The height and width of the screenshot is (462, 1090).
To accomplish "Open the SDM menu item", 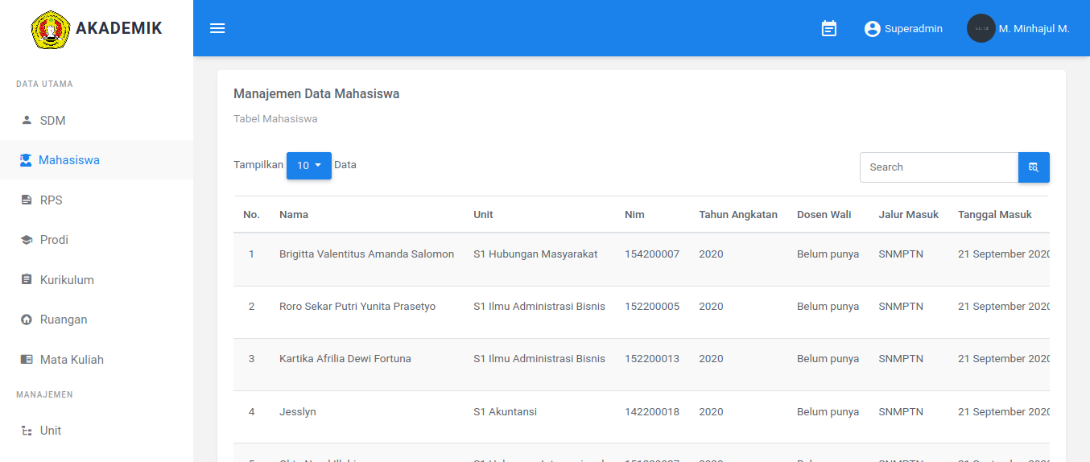I will [97, 120].
